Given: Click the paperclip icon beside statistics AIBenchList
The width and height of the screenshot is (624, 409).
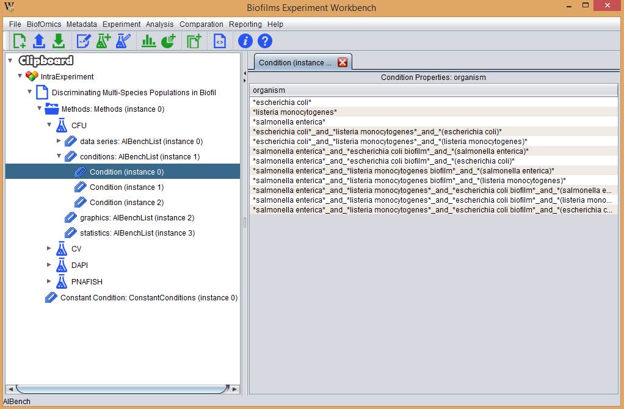Looking at the screenshot, I should tap(71, 233).
